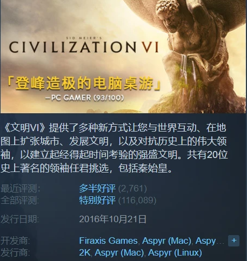This screenshot has width=247, height=261.
Task: Click the 最近评测 label
Action: coord(21,188)
